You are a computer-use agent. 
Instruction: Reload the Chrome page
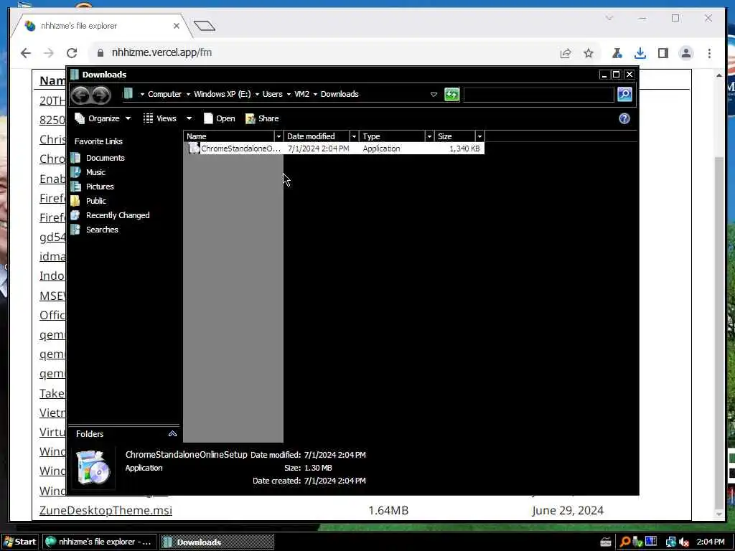pyautogui.click(x=72, y=53)
